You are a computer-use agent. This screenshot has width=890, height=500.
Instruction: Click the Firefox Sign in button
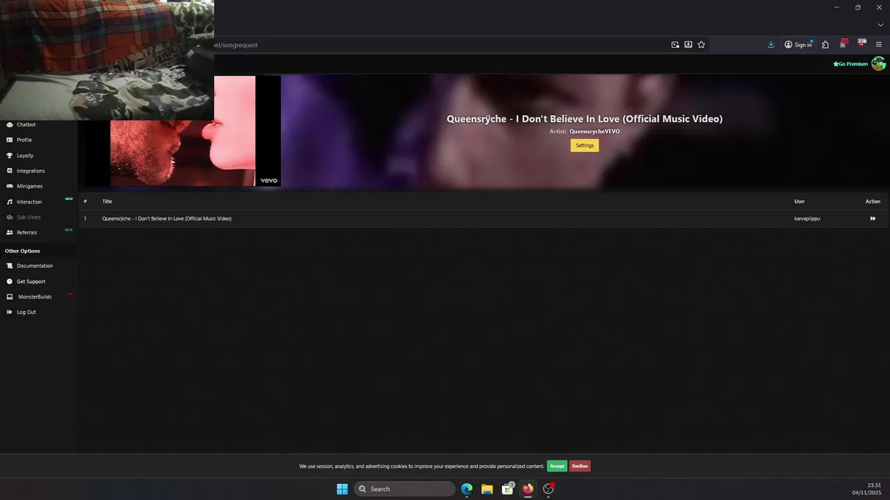798,44
